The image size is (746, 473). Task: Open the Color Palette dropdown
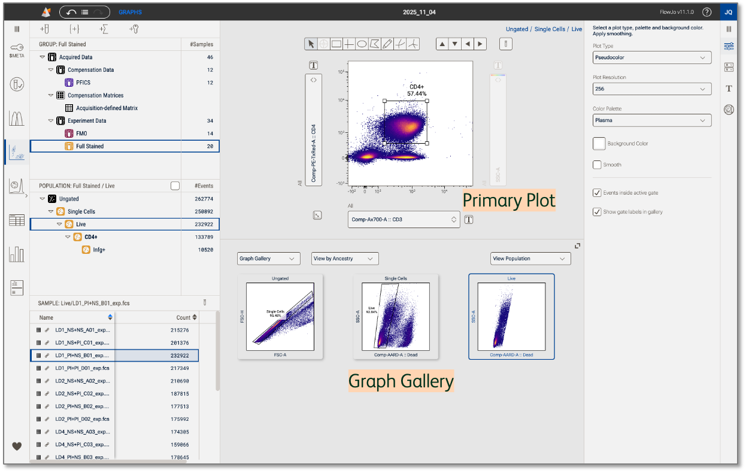tap(651, 120)
